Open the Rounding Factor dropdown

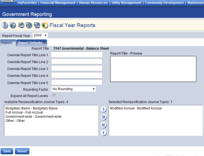tap(73, 89)
